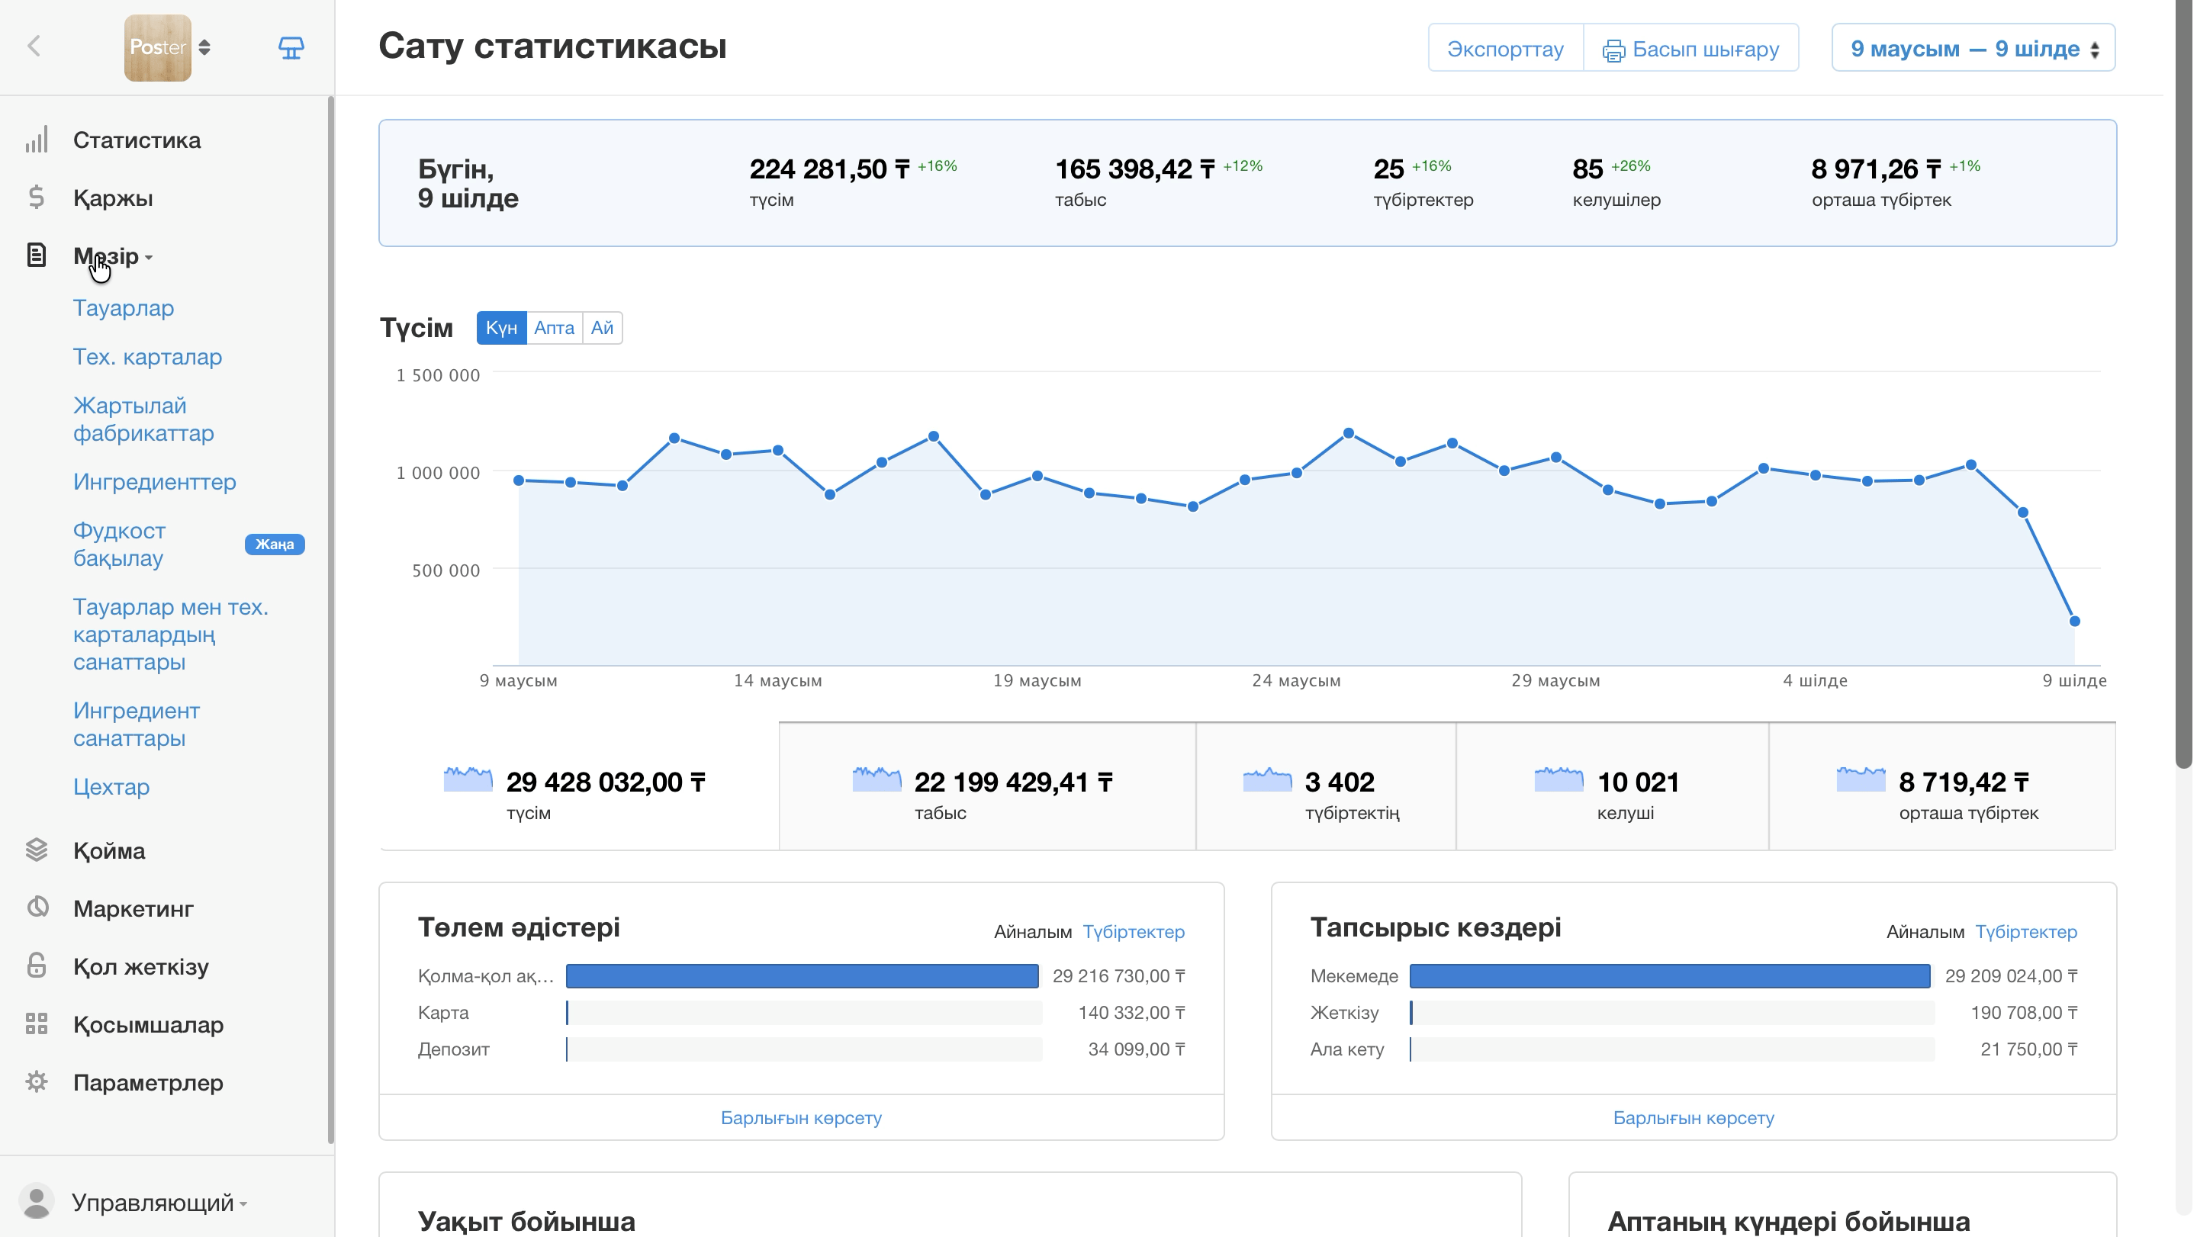Expand the Управляющий user dropdown
2197x1237 pixels.
click(159, 1203)
